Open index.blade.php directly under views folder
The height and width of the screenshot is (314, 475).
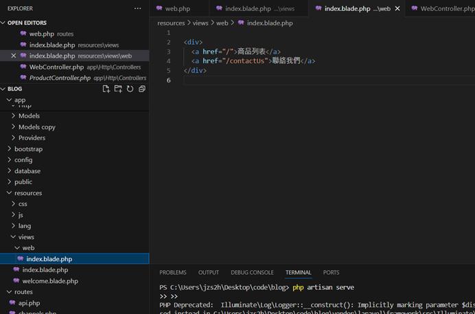[75, 270]
